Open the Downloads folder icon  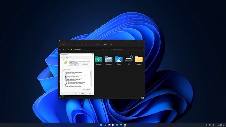99,59
